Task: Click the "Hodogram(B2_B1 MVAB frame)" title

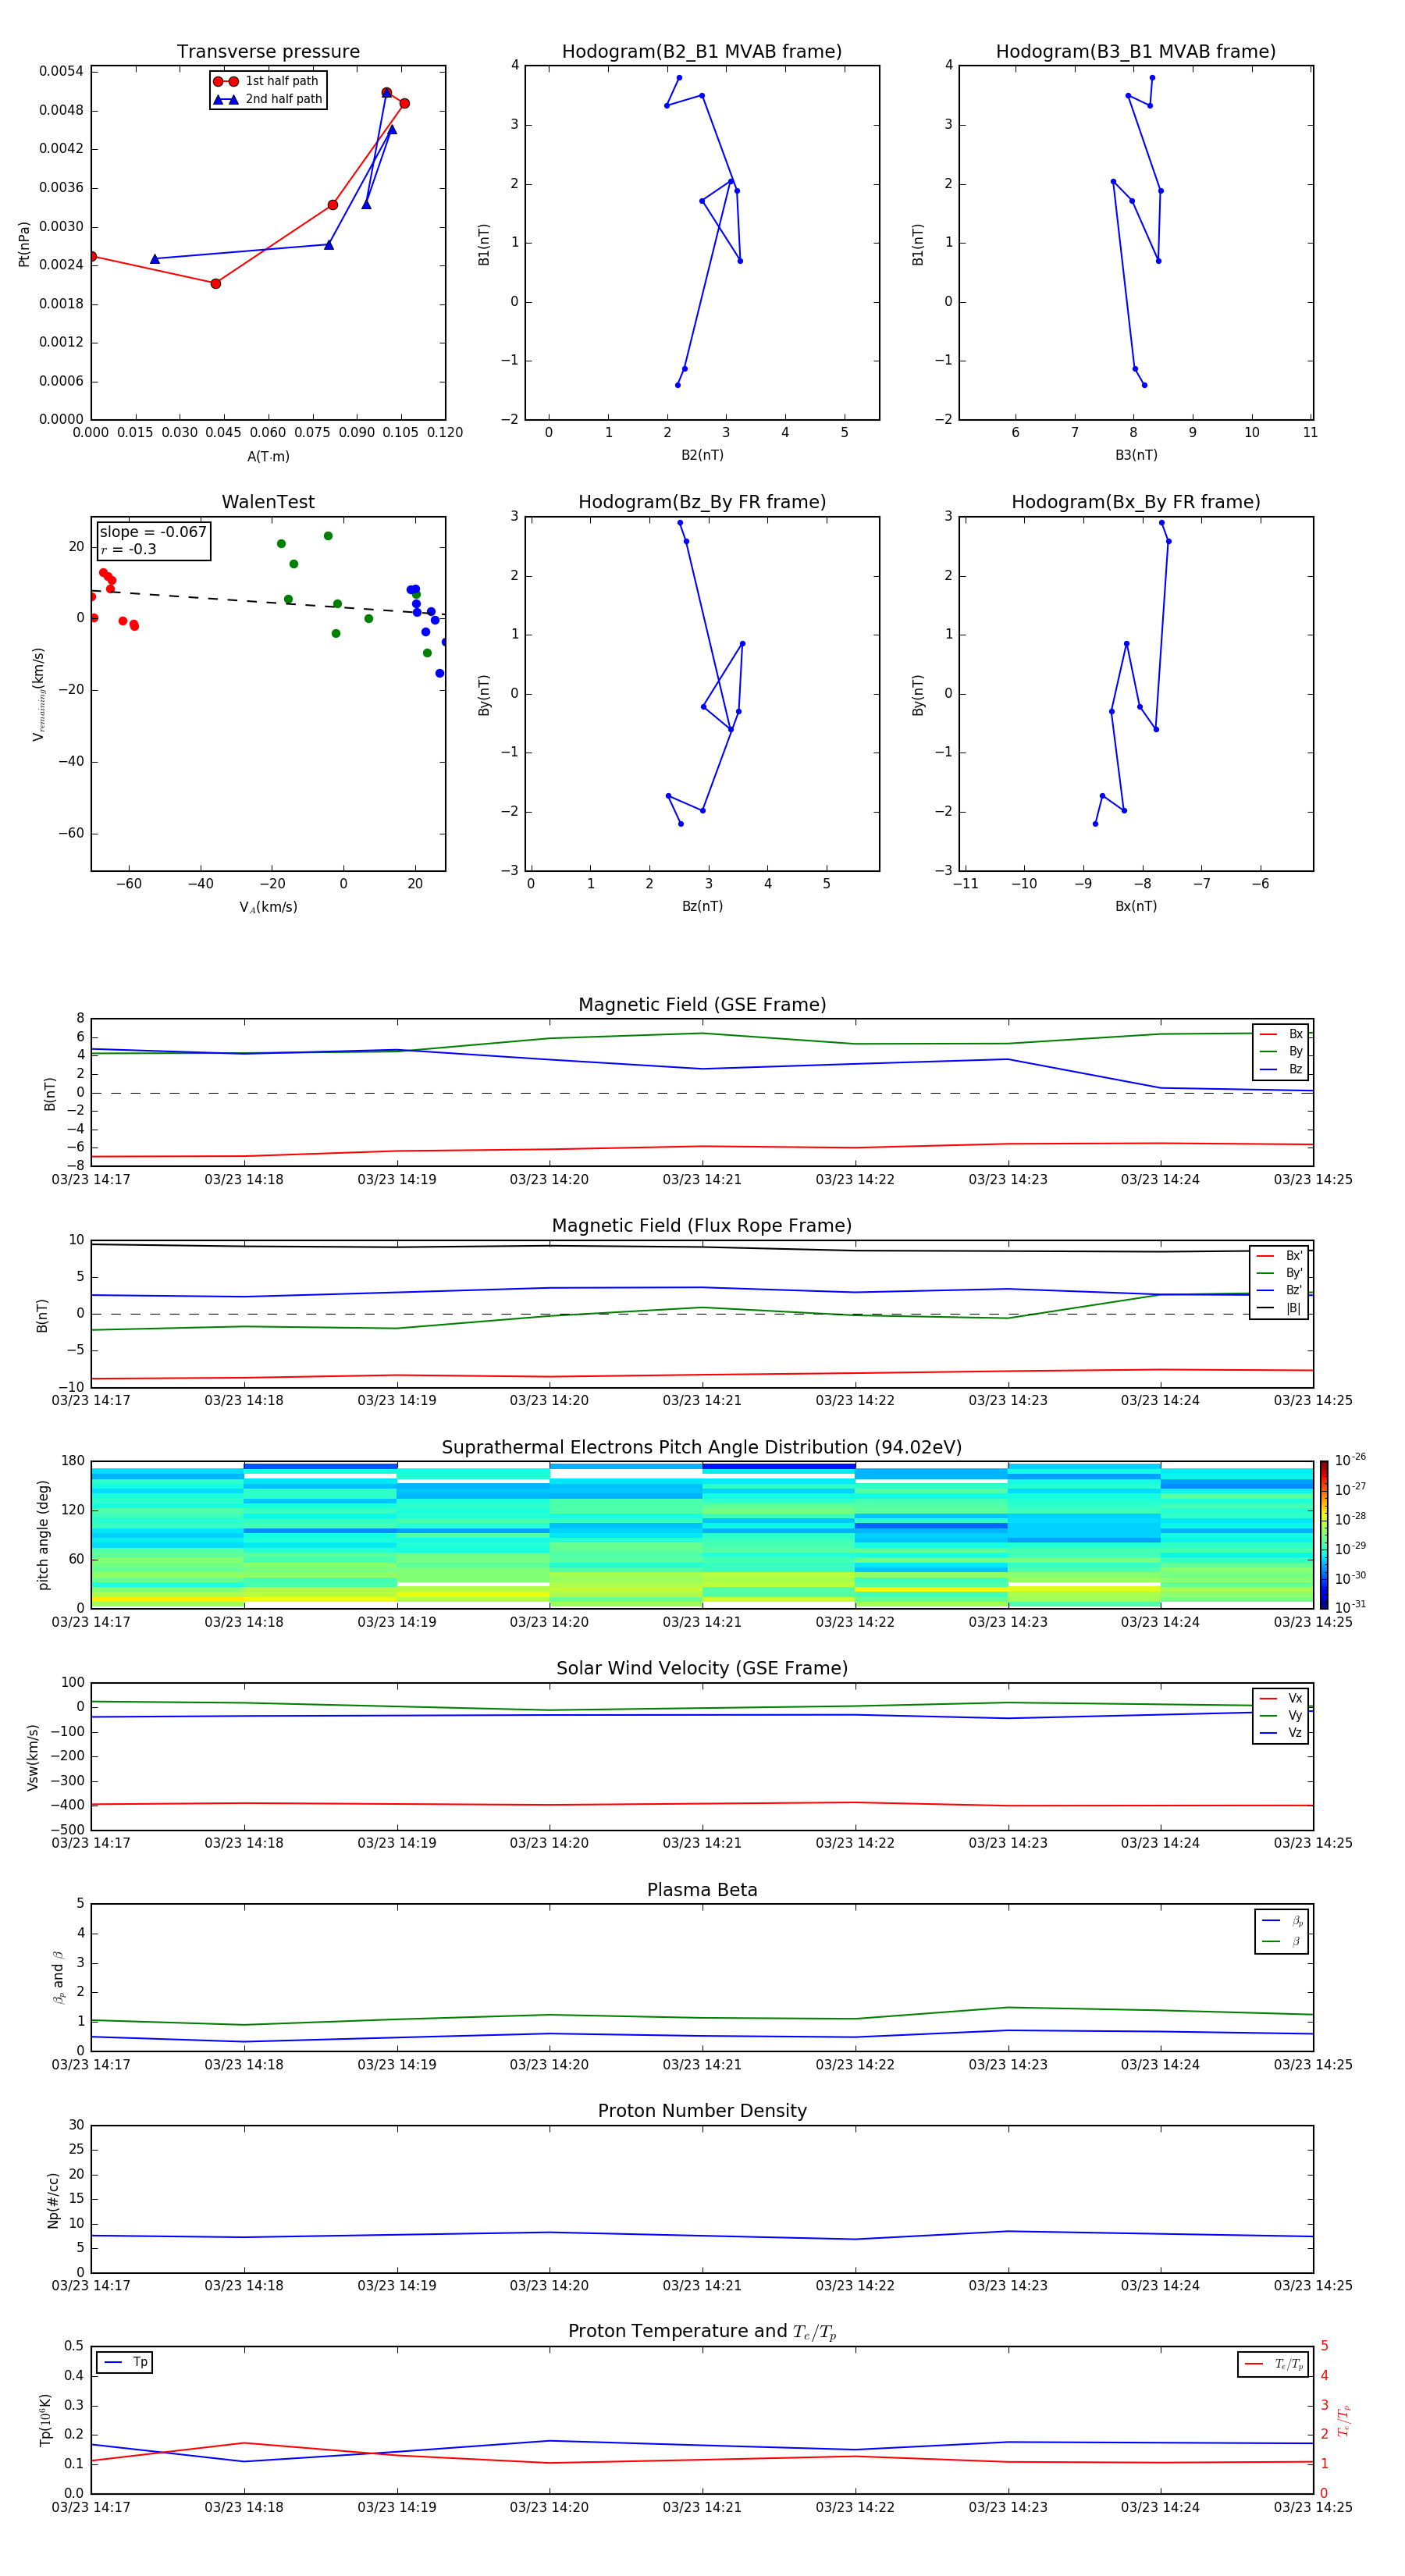Action: coord(702,51)
